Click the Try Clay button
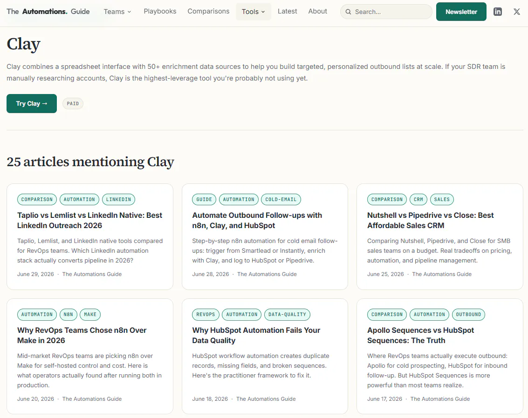528x418 pixels. click(x=32, y=104)
